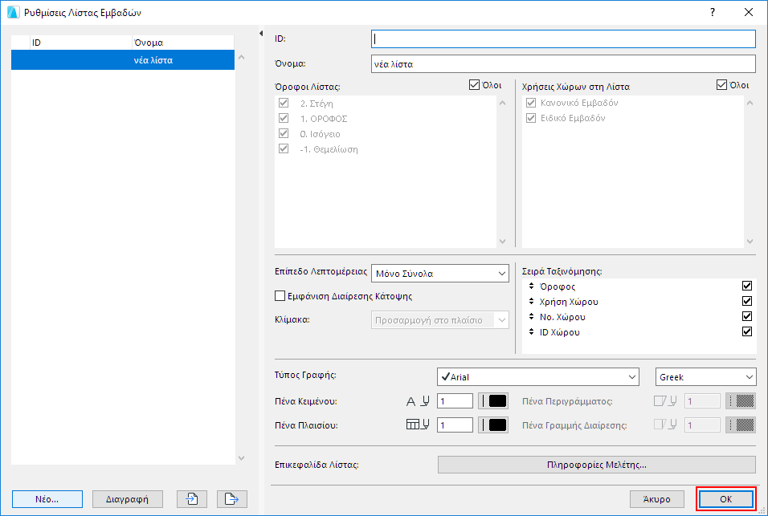Click the Όνομα column header
The height and width of the screenshot is (516, 768).
pos(183,43)
